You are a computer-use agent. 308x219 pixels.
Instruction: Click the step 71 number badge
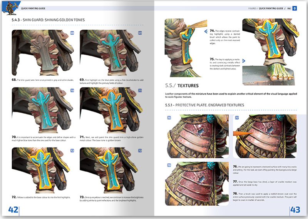click(x=140, y=90)
